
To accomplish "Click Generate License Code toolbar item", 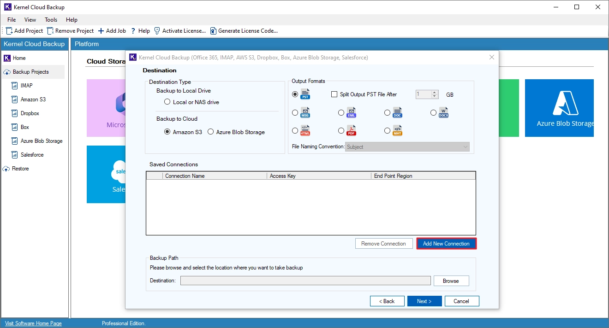I will pos(244,31).
